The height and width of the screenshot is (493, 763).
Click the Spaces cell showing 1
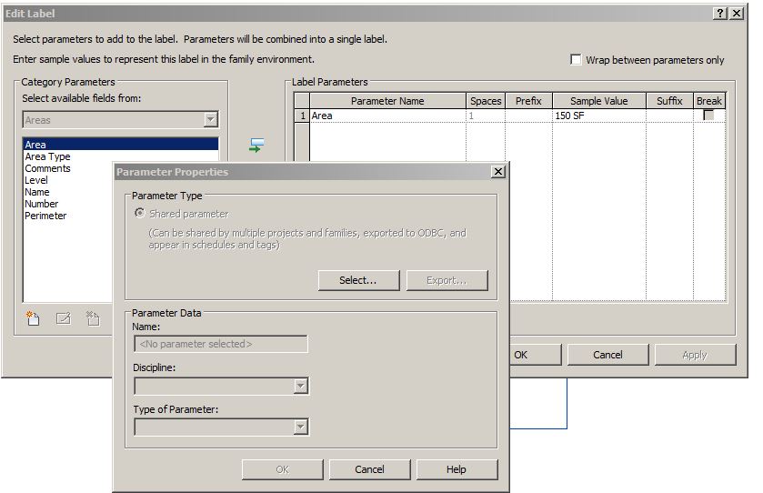tap(486, 116)
